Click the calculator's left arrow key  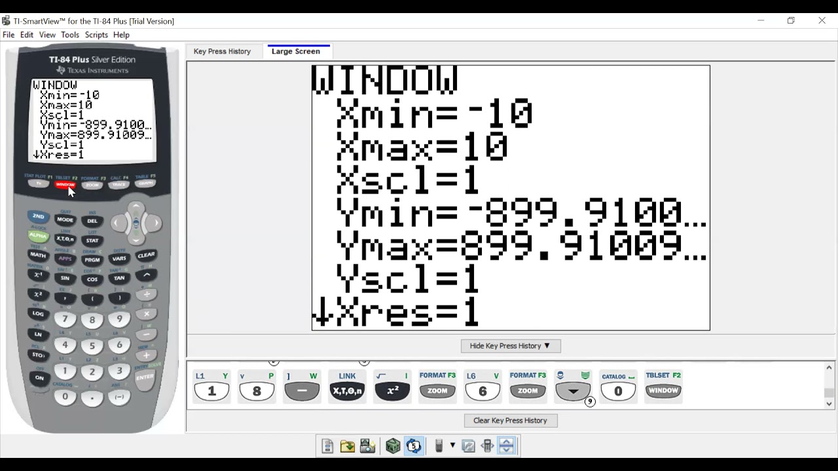[118, 223]
